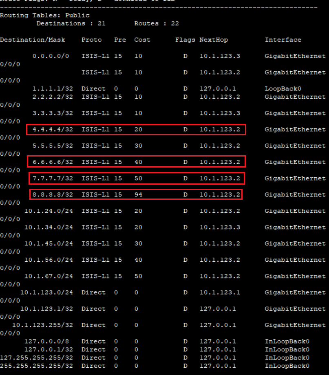
Task: Click the destination 0.0.0.0/0
Action: (x=51, y=56)
